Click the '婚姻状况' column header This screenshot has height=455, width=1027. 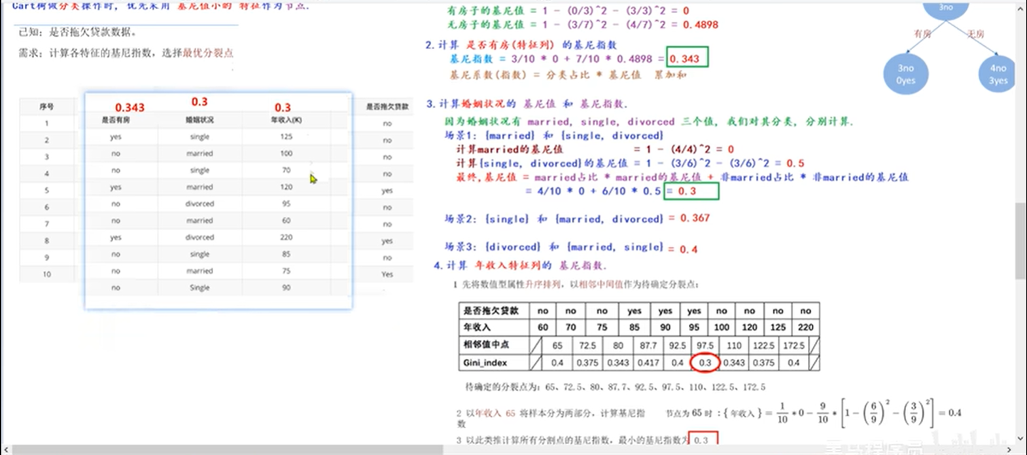(200, 120)
